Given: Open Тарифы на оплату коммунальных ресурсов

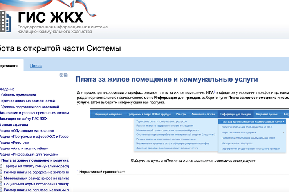Looking at the screenshot, I should pyautogui.click(x=36, y=166).
